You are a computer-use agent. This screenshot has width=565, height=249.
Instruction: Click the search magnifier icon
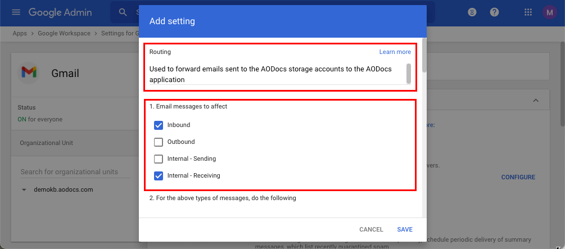(123, 12)
